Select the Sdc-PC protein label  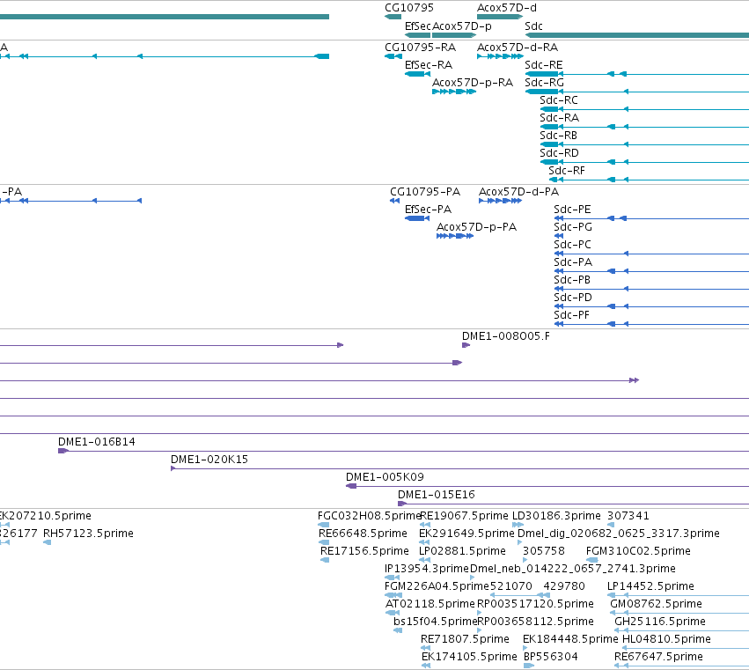pyautogui.click(x=572, y=245)
